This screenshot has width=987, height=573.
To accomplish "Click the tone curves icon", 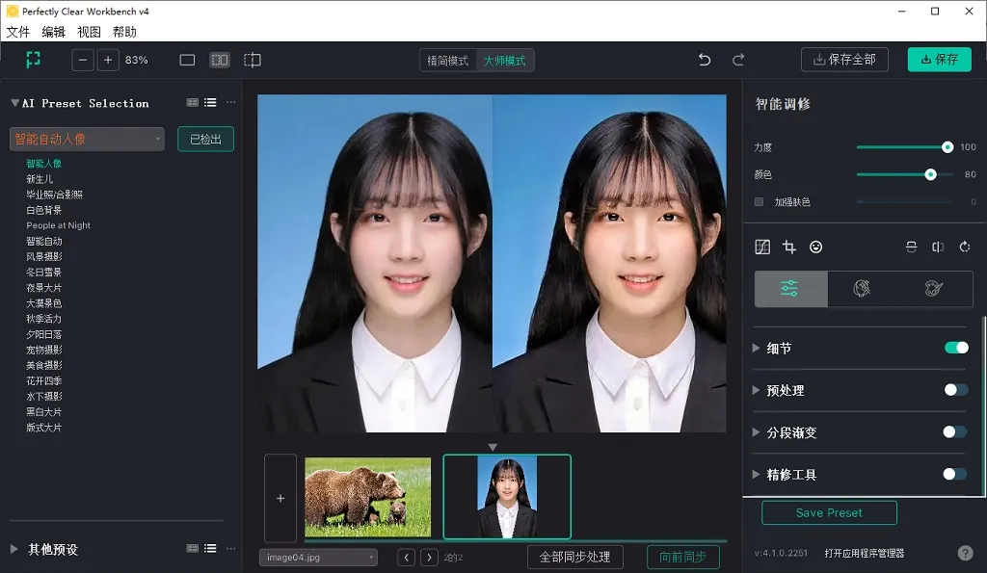I will (762, 247).
